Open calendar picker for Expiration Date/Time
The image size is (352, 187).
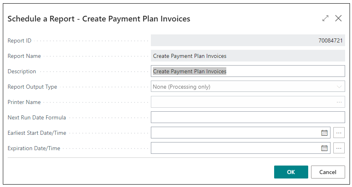tap(324, 148)
